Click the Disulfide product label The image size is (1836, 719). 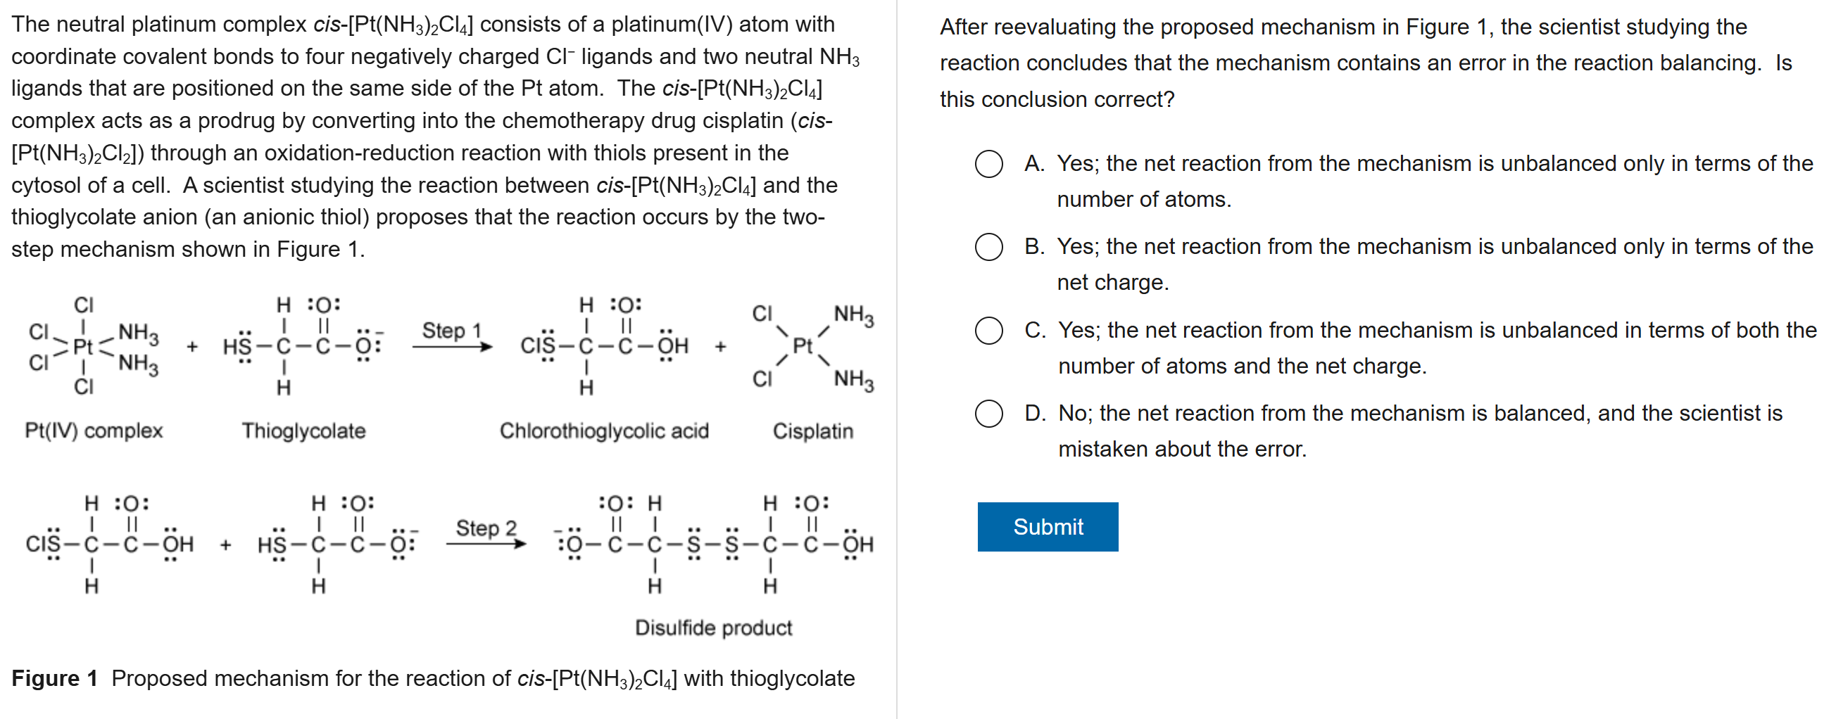pos(712,628)
